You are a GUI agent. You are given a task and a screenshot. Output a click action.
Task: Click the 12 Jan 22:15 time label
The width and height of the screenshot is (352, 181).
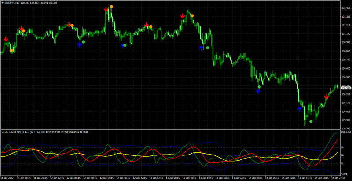[x=140, y=177]
